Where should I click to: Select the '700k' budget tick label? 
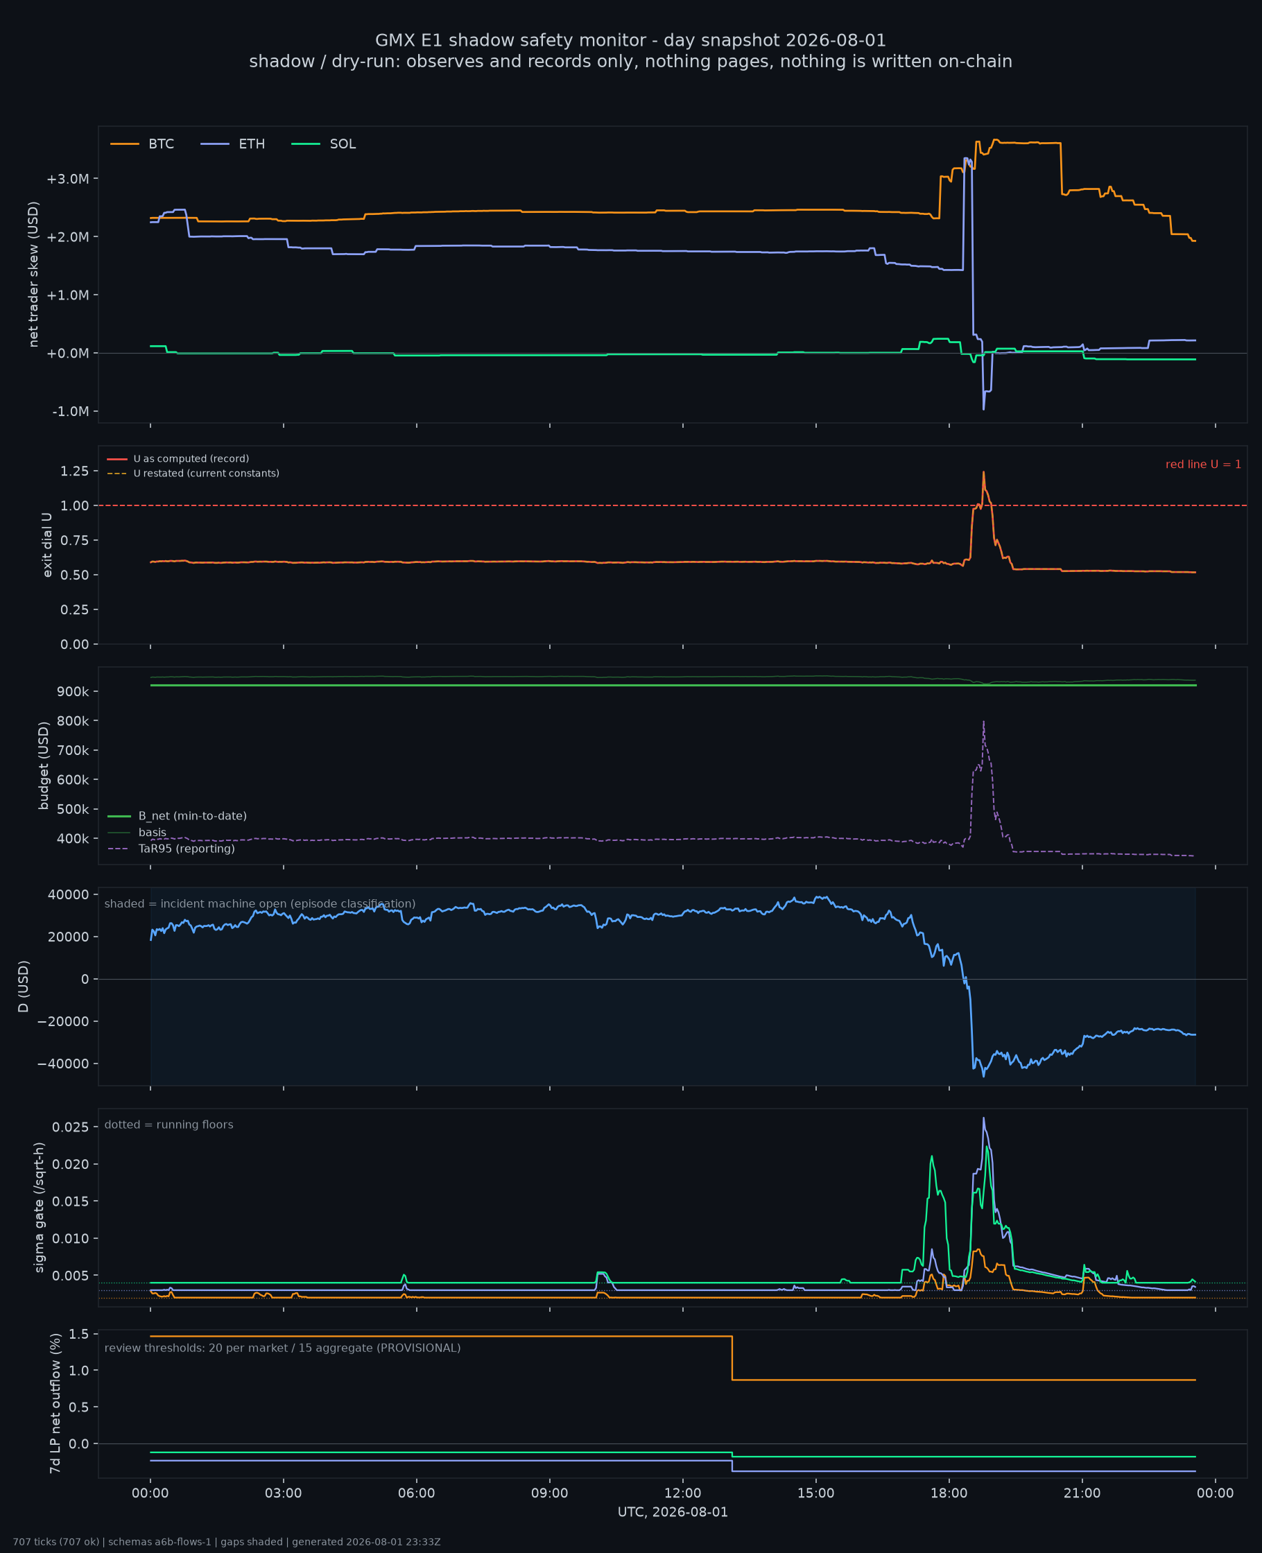click(x=73, y=751)
